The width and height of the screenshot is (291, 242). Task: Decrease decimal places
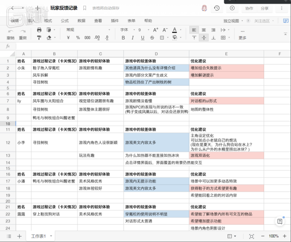(107, 38)
